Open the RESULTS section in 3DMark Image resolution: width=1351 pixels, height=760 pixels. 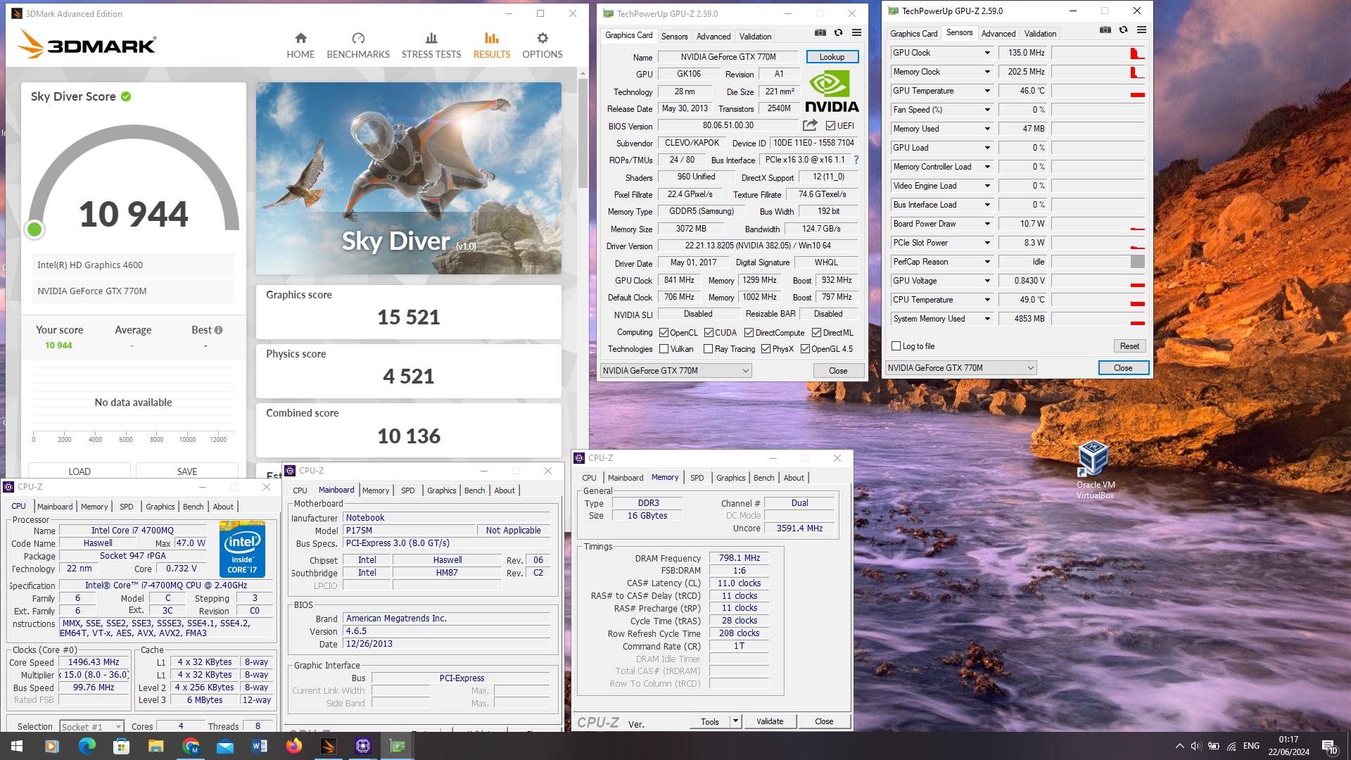(492, 45)
